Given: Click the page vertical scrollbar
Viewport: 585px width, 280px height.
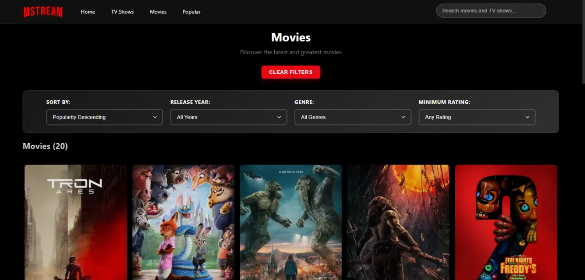Looking at the screenshot, I should (583, 41).
